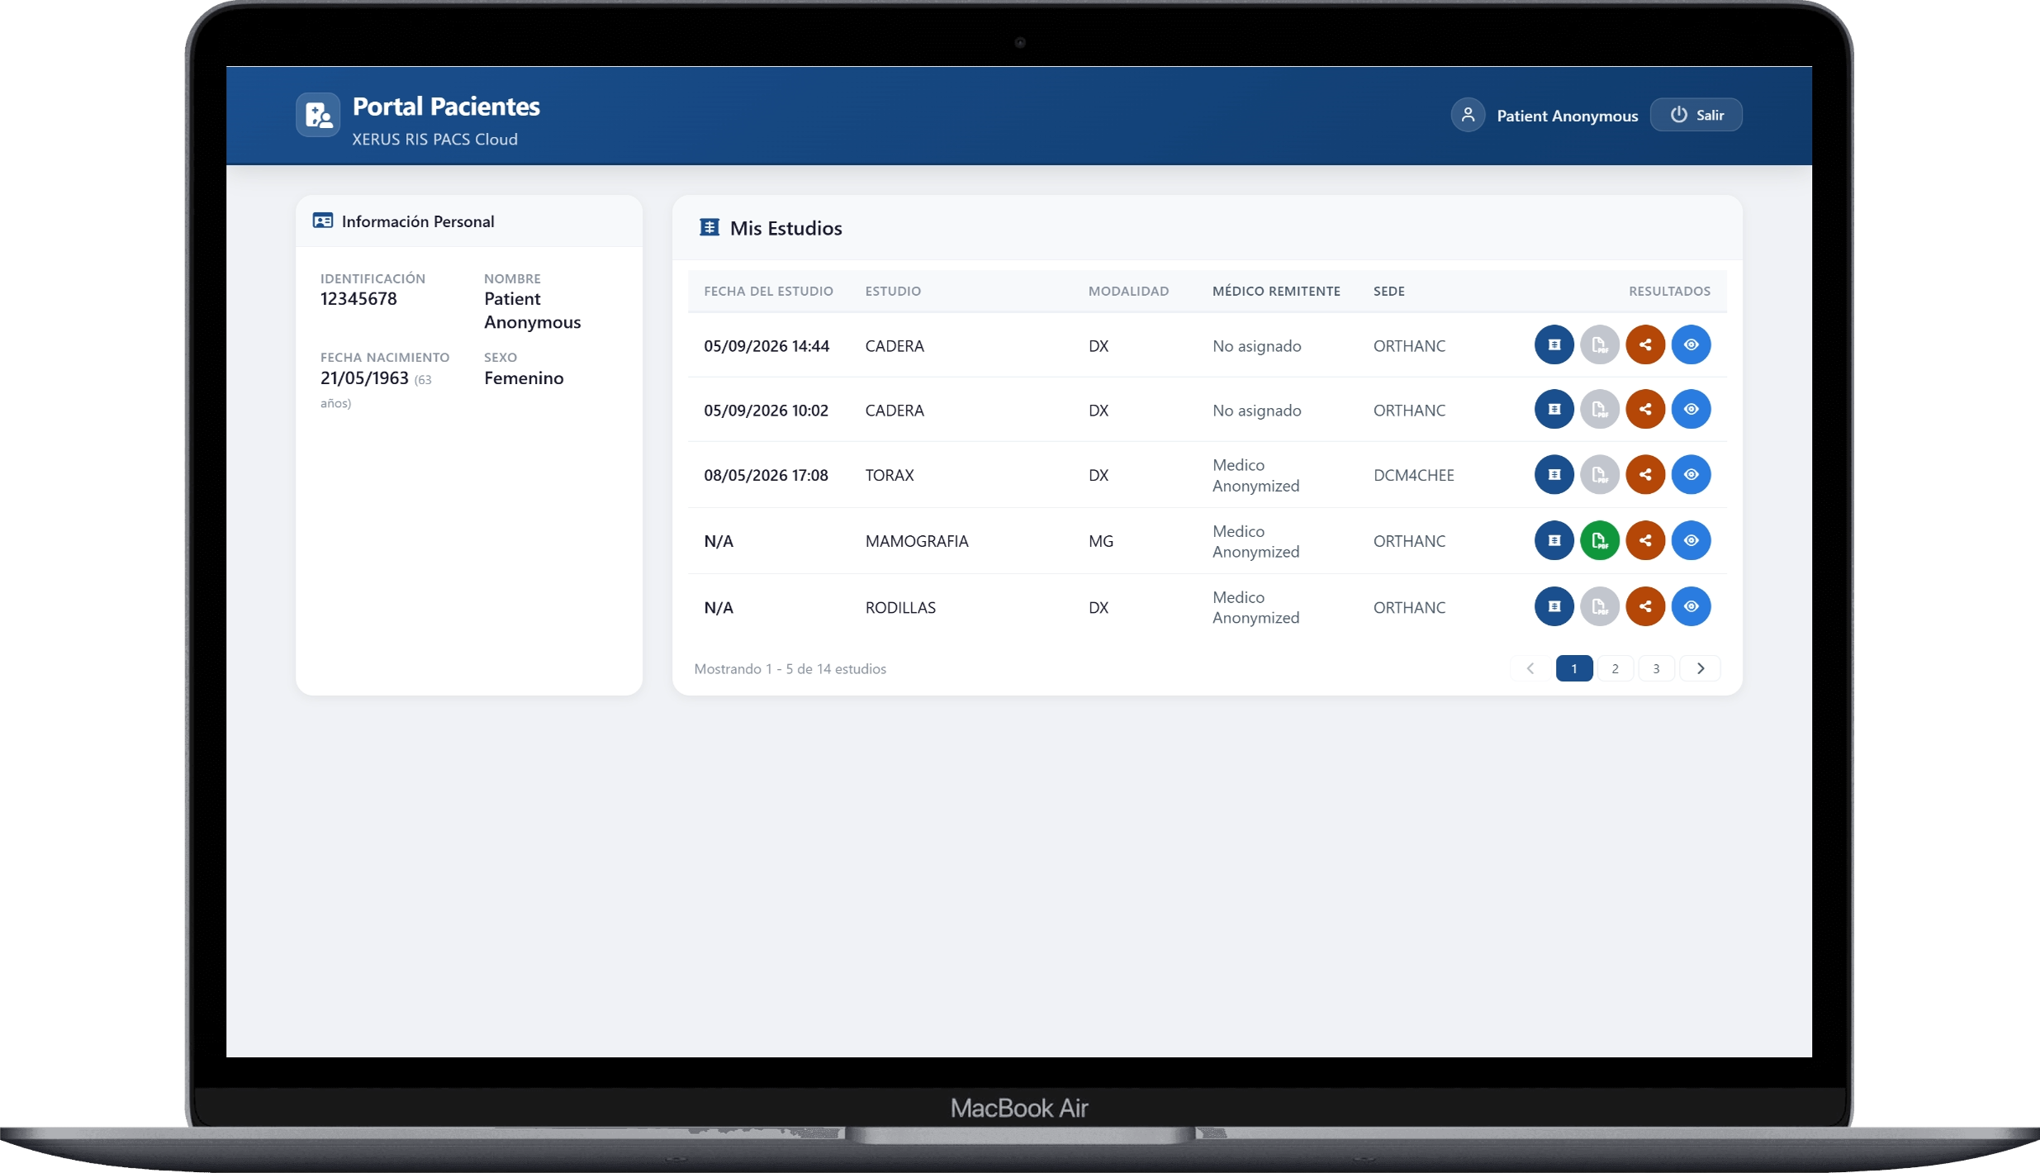The image size is (2040, 1173).
Task: Click grey PDF icon in TORAX row
Action: pyautogui.click(x=1600, y=475)
